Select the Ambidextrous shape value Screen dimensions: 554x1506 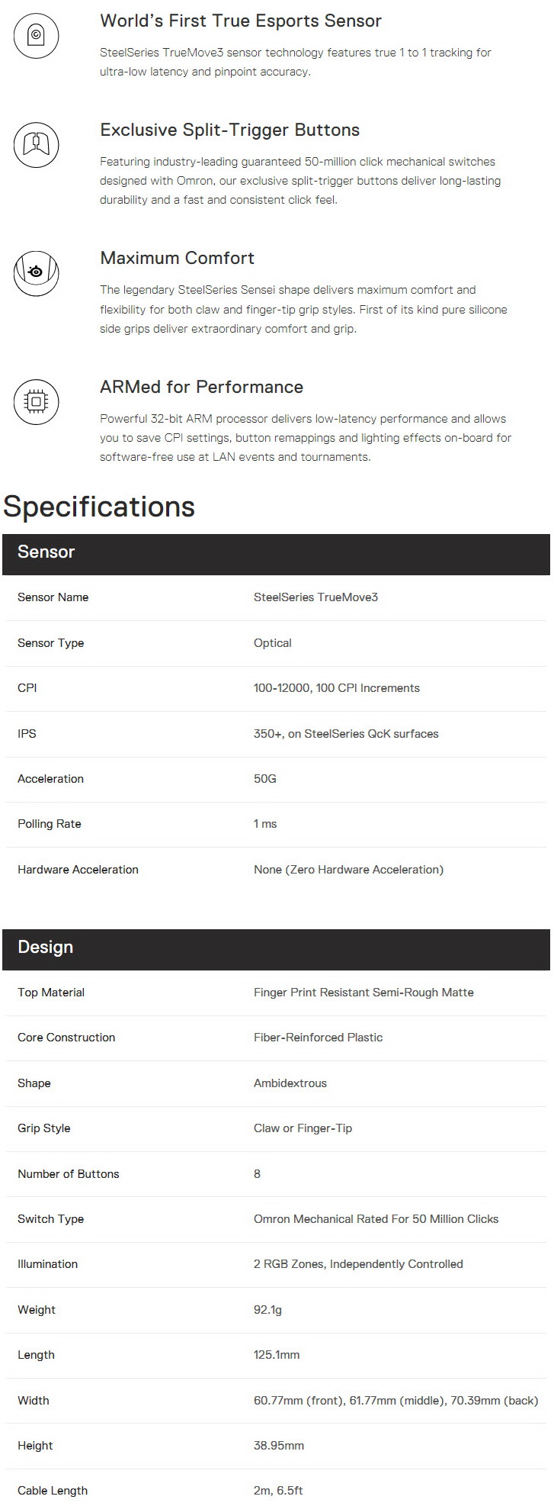tap(290, 1083)
